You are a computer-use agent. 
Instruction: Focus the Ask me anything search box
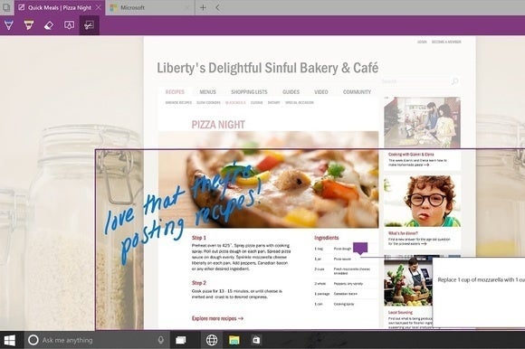coord(97,340)
